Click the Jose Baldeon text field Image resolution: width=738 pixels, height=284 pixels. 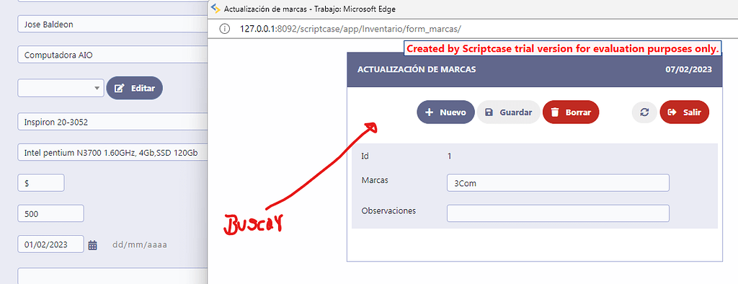point(113,24)
